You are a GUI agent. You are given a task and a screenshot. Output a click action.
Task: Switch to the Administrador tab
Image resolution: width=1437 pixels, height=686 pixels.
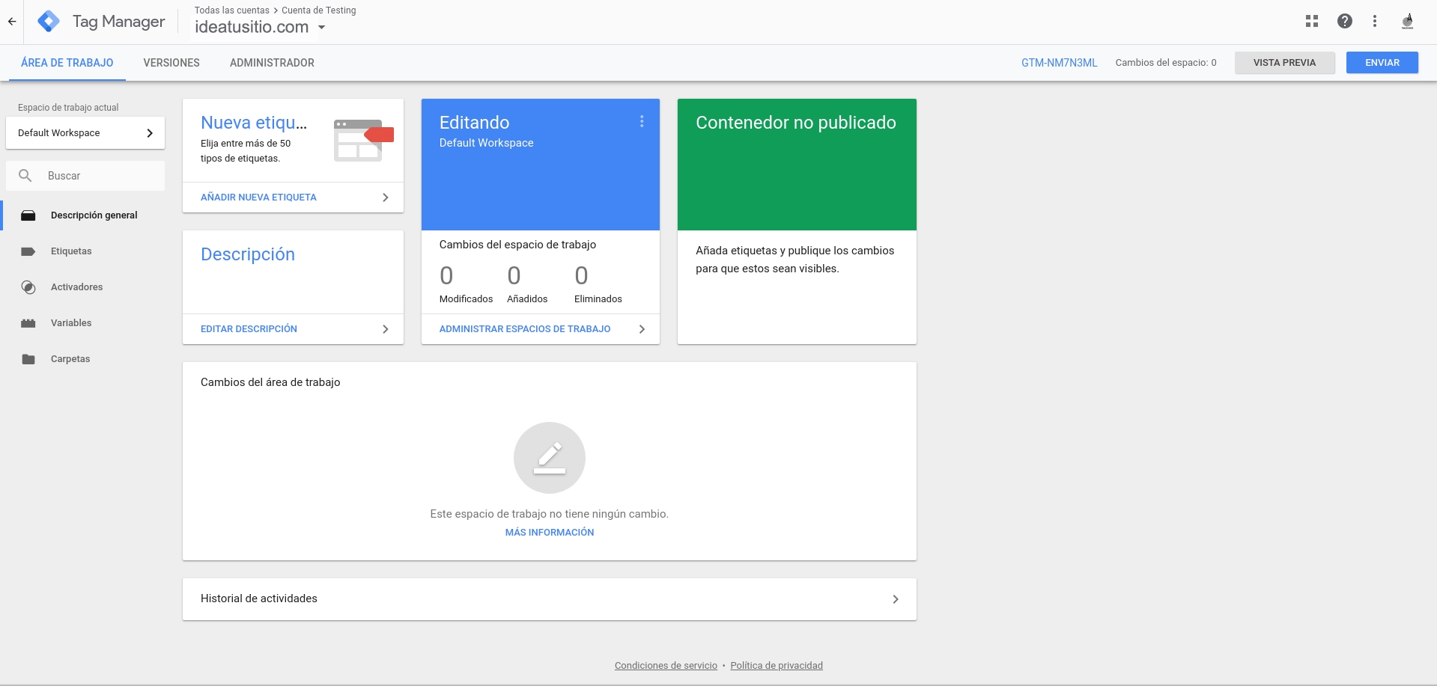click(272, 63)
